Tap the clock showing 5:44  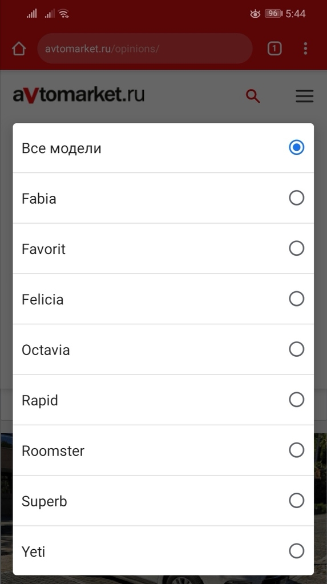pyautogui.click(x=296, y=14)
